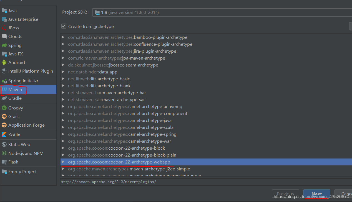Click the Next button

317,194
